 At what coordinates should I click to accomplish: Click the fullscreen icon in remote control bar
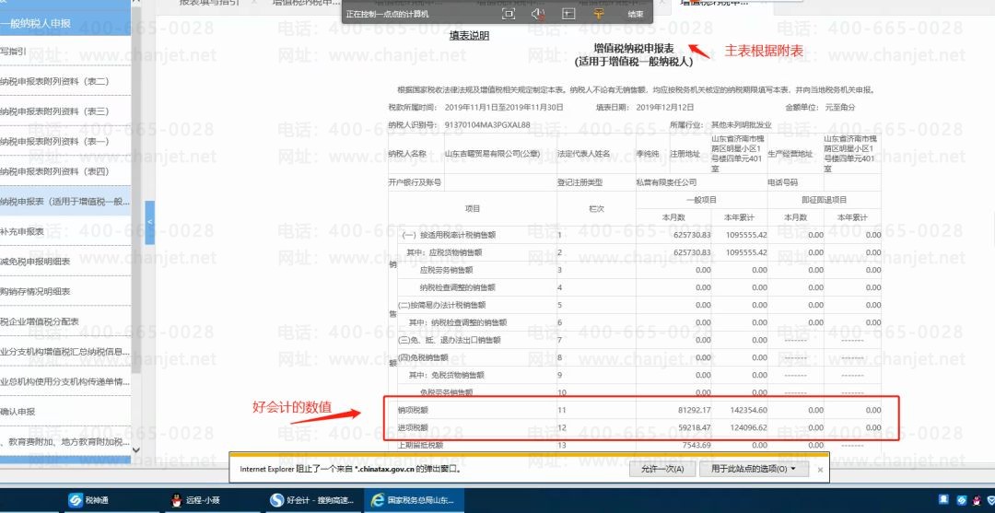pos(509,14)
